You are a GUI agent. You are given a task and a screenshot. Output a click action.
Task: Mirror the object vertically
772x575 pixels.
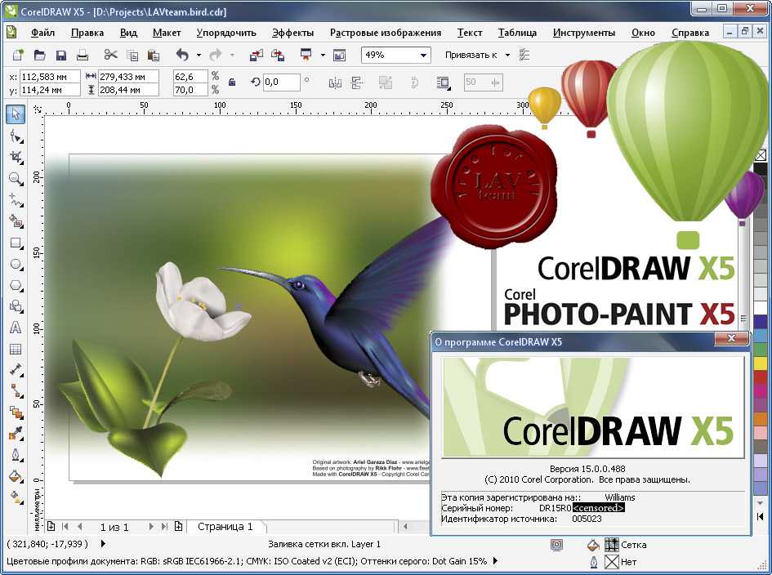(x=357, y=82)
